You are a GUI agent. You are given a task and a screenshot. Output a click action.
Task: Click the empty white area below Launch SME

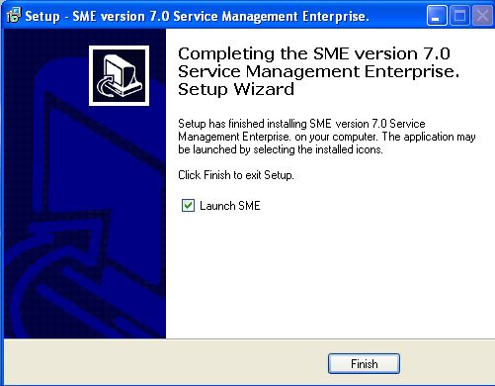click(329, 274)
